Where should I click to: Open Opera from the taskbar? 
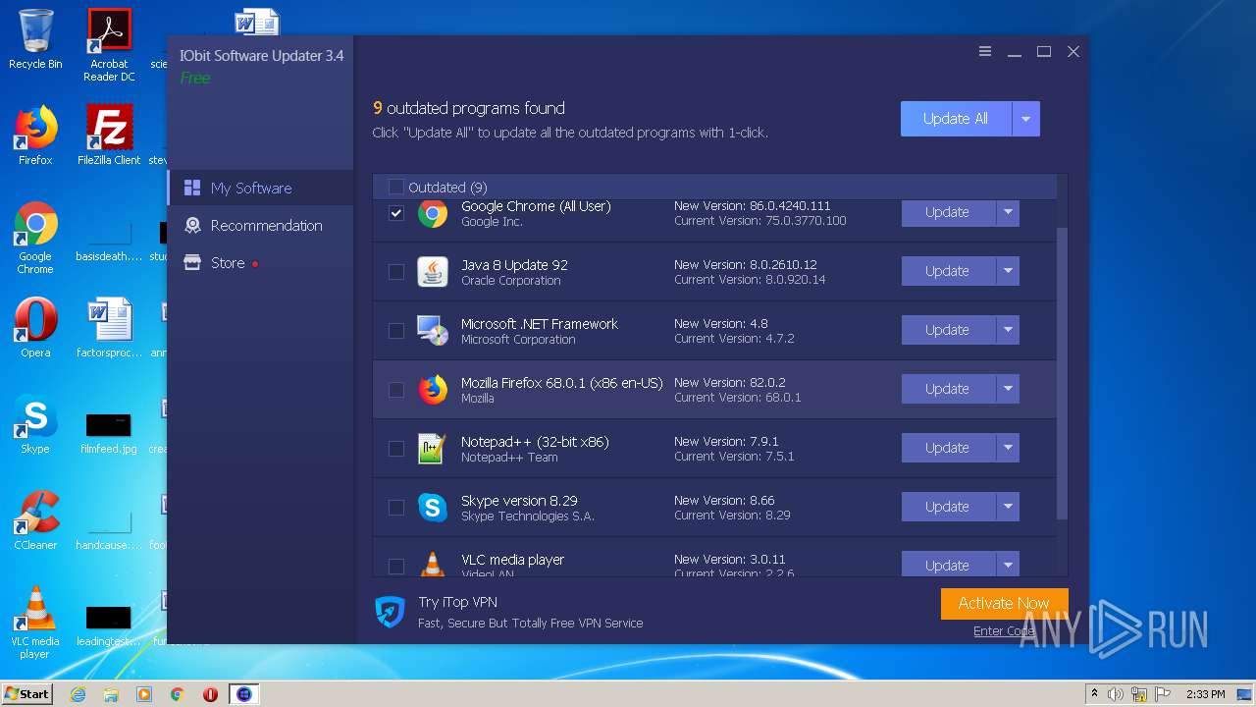tap(210, 694)
